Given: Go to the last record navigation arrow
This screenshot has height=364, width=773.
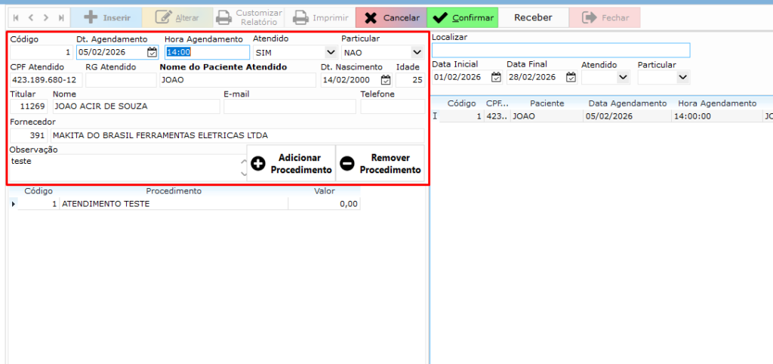Looking at the screenshot, I should (x=61, y=17).
